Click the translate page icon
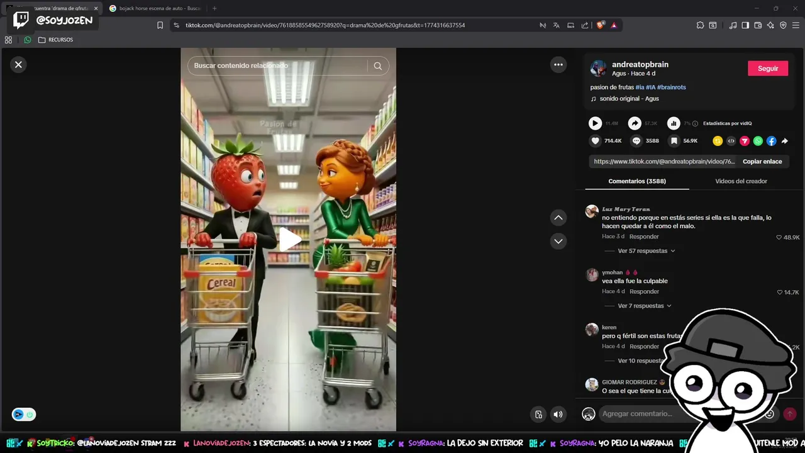 click(x=556, y=25)
